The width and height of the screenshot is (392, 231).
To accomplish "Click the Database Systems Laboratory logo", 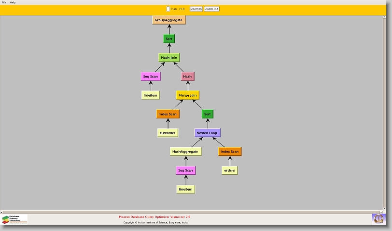I will pyautogui.click(x=14, y=219).
